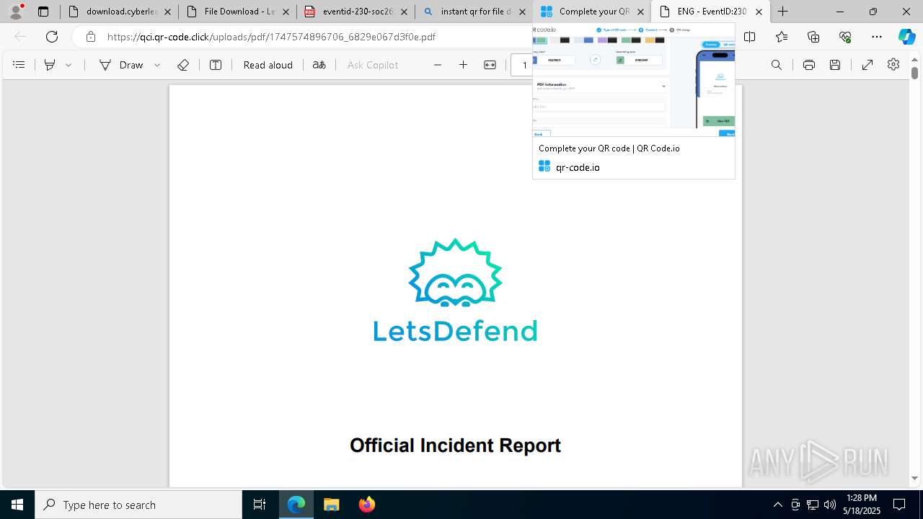
Task: Open Windows Start menu
Action: [x=17, y=505]
